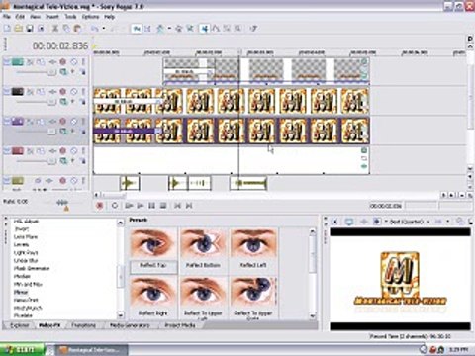Save the project with the floppy disk icon

(x=30, y=29)
